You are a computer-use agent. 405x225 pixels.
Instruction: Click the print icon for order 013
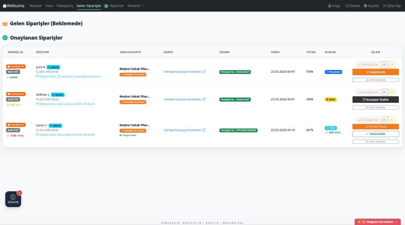[384, 120]
